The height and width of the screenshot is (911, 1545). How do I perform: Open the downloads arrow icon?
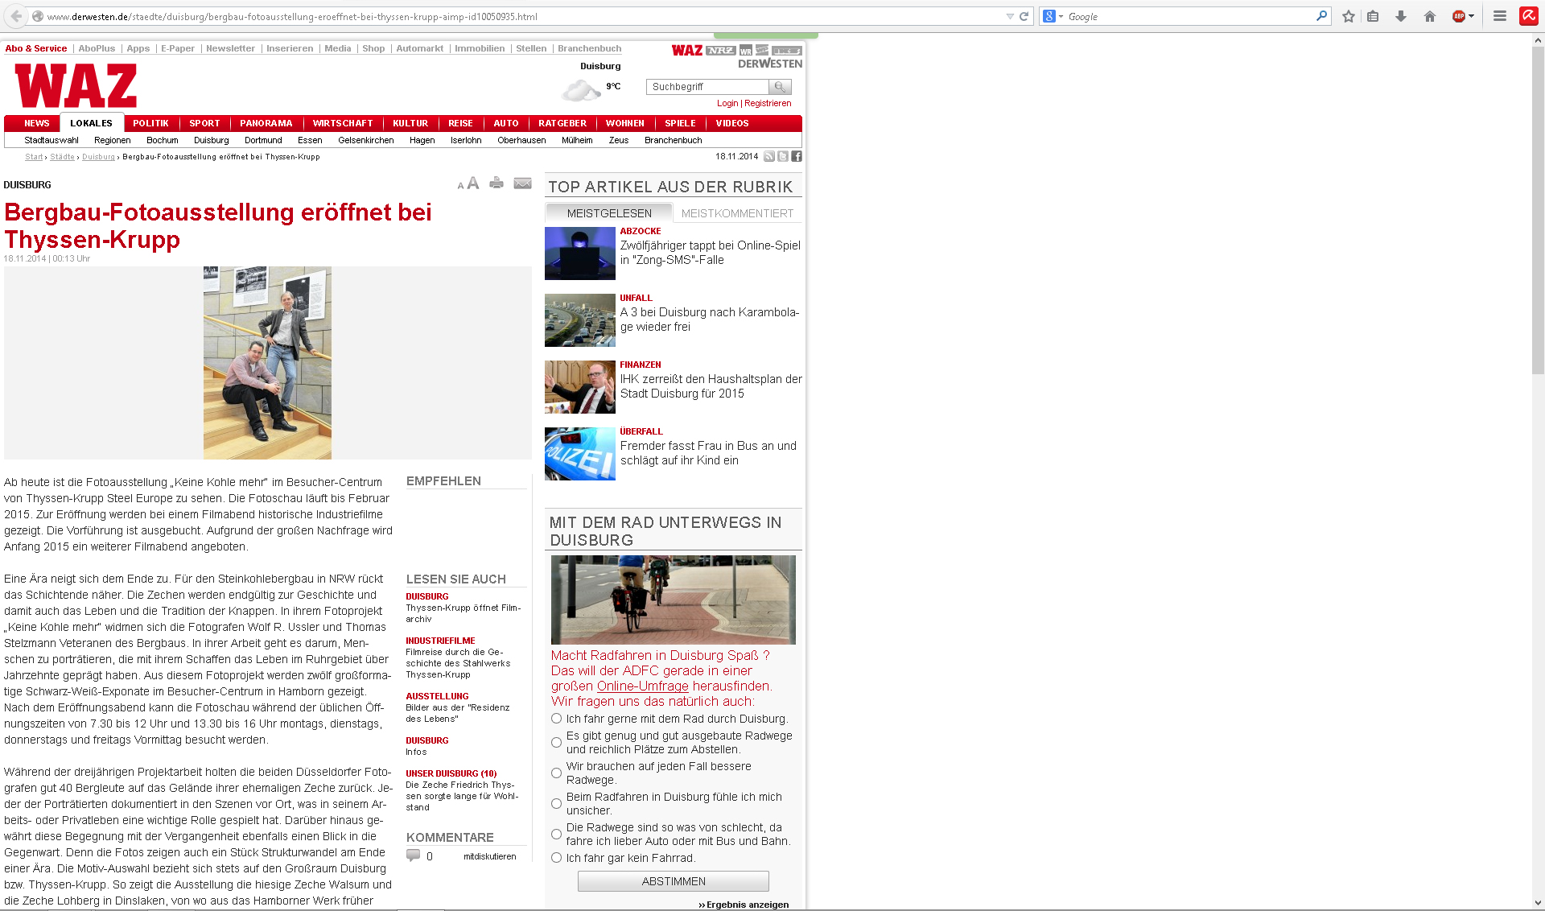tap(1401, 16)
